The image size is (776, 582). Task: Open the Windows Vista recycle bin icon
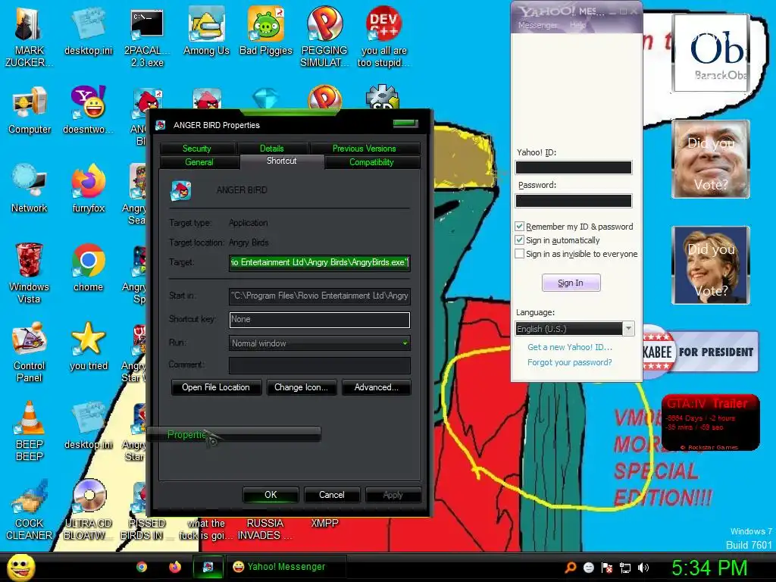pyautogui.click(x=29, y=273)
